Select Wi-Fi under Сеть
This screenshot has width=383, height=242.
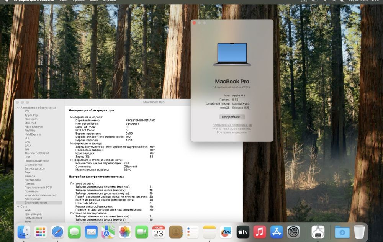coord(28,210)
